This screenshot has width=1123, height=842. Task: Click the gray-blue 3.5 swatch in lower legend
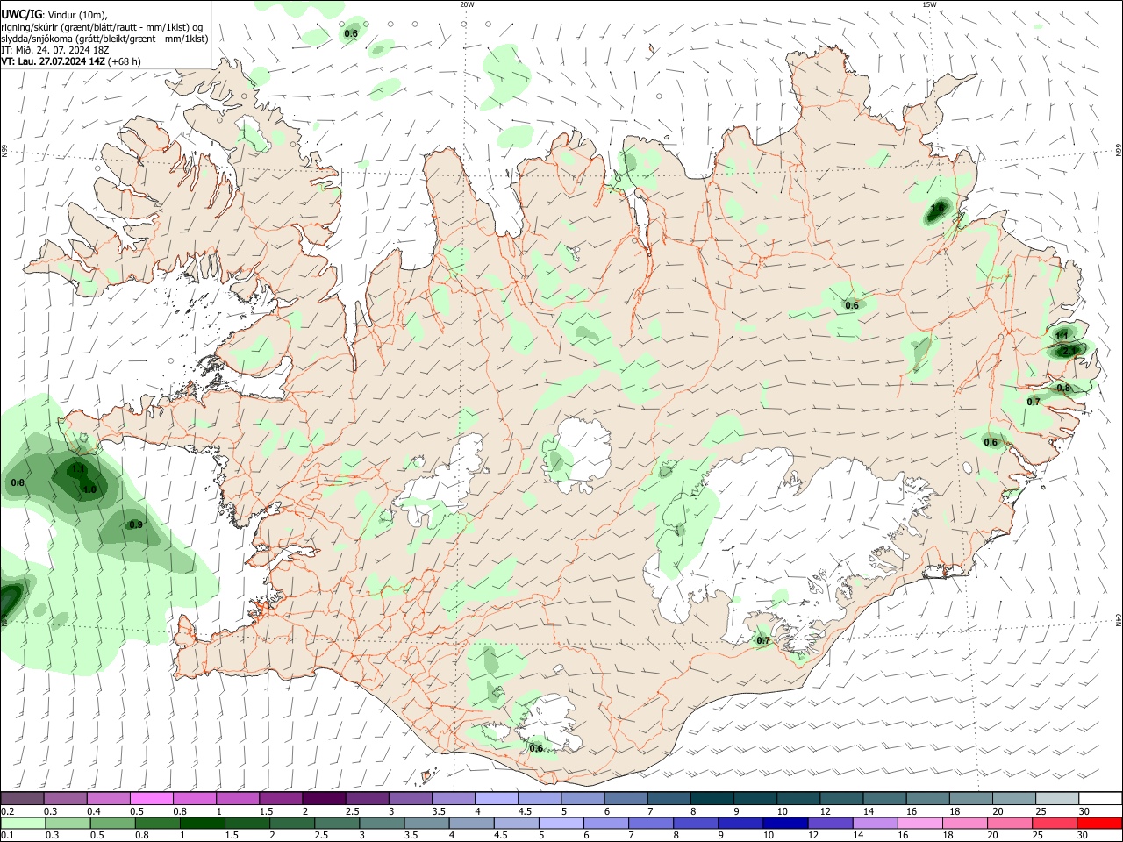[426, 823]
